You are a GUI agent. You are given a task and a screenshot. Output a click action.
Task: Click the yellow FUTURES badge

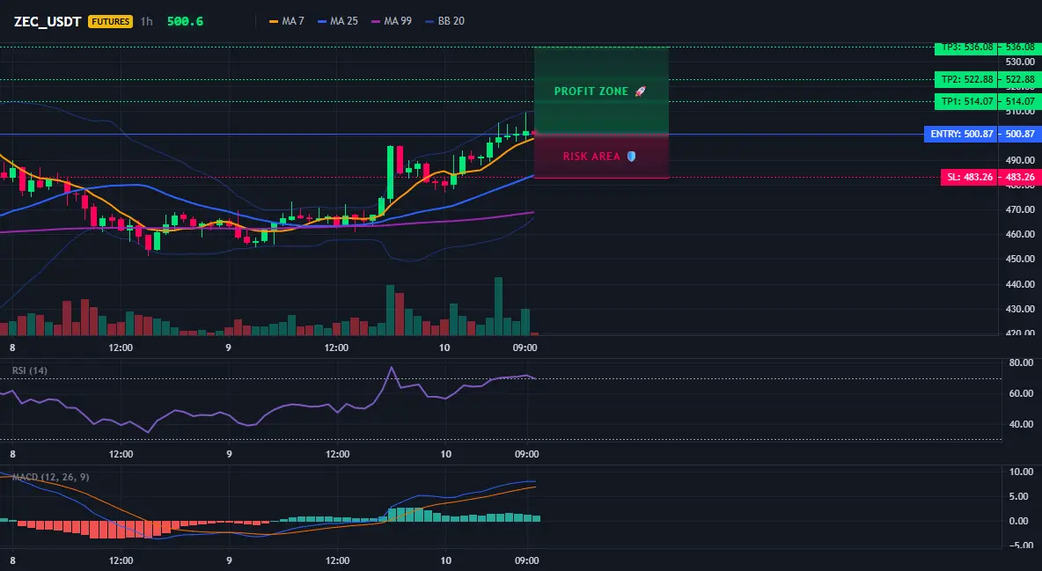click(110, 21)
